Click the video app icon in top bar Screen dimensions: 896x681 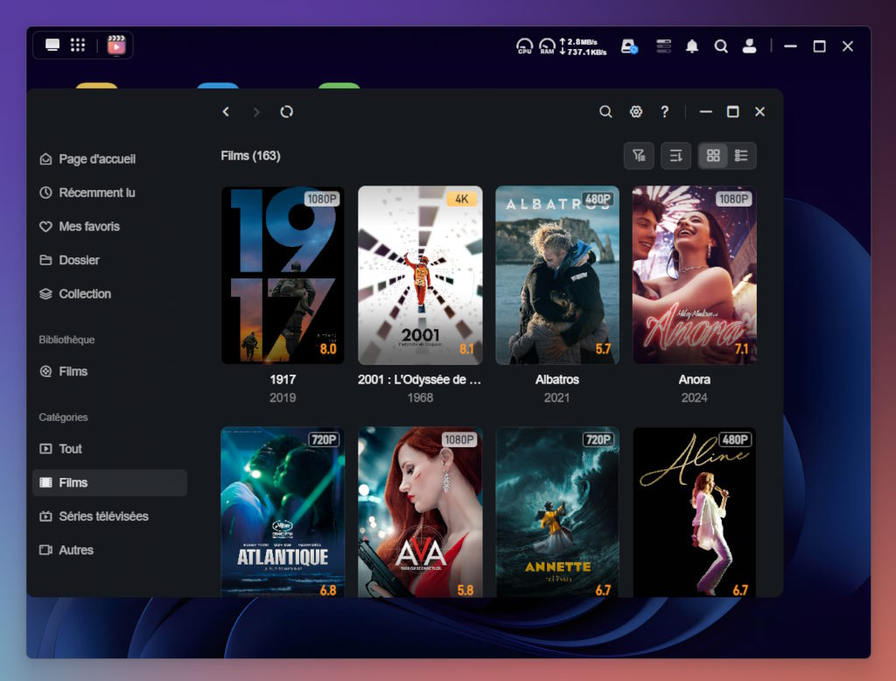[x=116, y=46]
